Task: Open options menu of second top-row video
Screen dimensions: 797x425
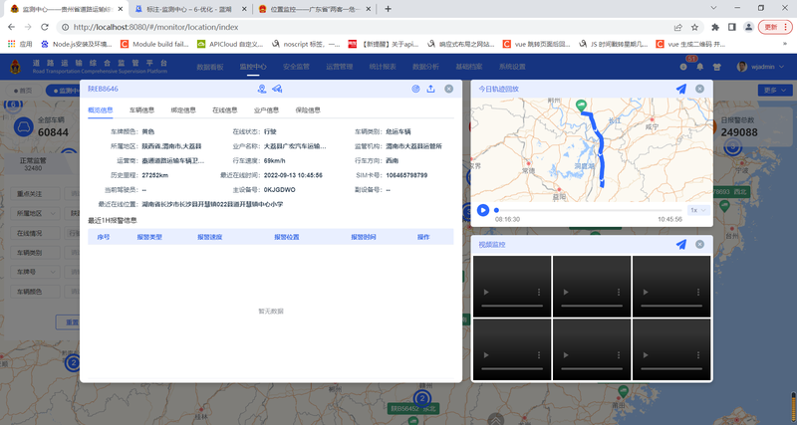Action: pyautogui.click(x=619, y=292)
